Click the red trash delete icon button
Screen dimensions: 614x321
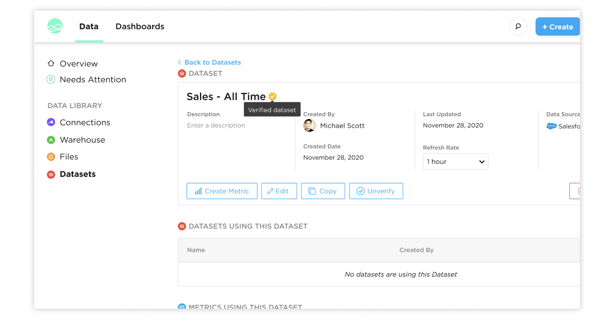click(x=576, y=191)
